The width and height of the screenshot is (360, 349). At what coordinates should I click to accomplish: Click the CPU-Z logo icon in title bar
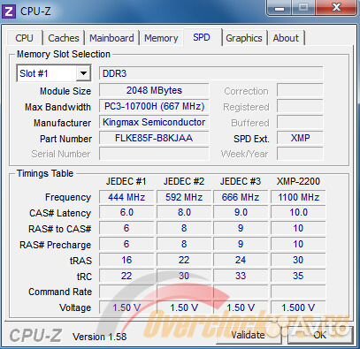click(9, 11)
